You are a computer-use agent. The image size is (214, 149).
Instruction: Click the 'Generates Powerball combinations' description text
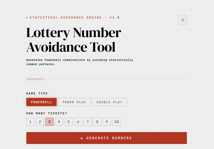click(x=79, y=62)
